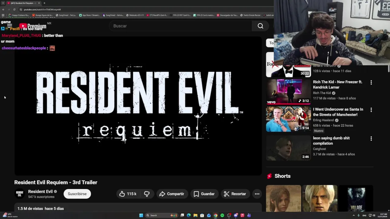Click the 547 k suscriptores text
Image resolution: width=390 pixels, height=219 pixels.
pyautogui.click(x=41, y=197)
